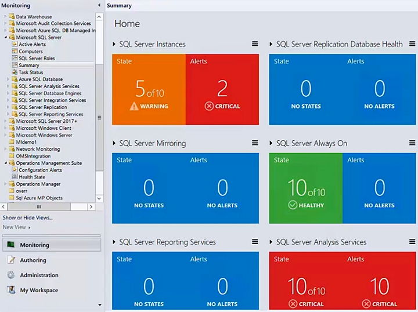This screenshot has height=312, width=418.
Task: Select SQL Server Integration Services row
Action: (x=52, y=100)
